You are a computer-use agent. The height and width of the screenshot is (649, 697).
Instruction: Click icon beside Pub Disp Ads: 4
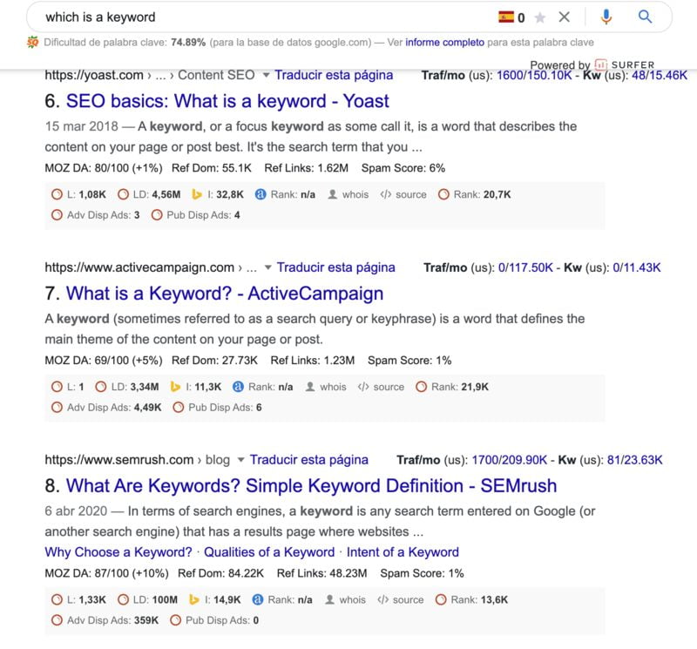tap(157, 215)
